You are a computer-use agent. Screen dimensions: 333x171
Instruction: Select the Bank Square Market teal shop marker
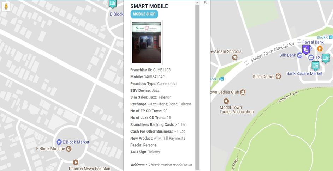click(x=315, y=66)
